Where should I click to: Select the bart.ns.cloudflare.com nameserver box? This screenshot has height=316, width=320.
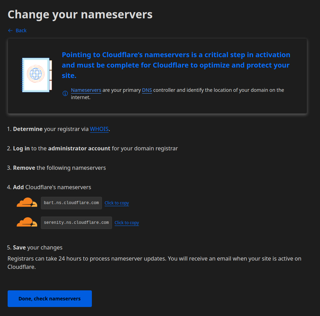tap(71, 203)
